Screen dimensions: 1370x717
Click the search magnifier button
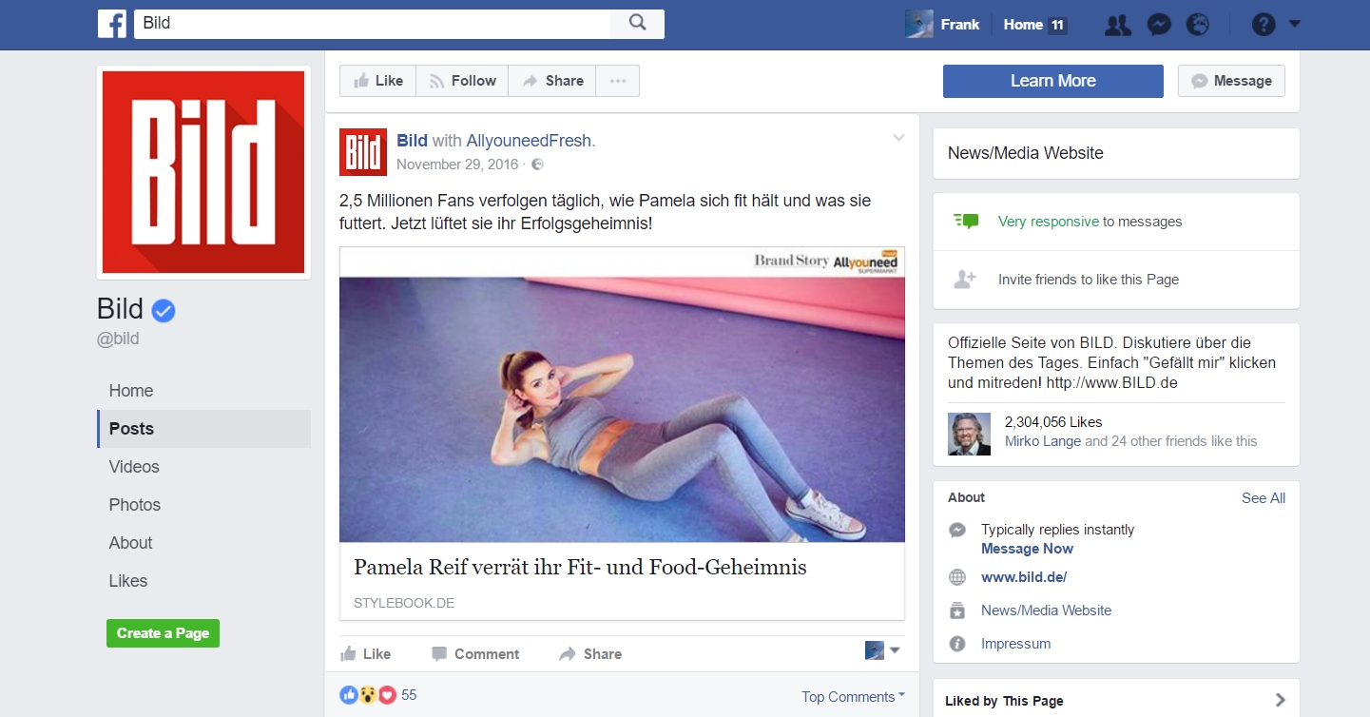click(637, 24)
